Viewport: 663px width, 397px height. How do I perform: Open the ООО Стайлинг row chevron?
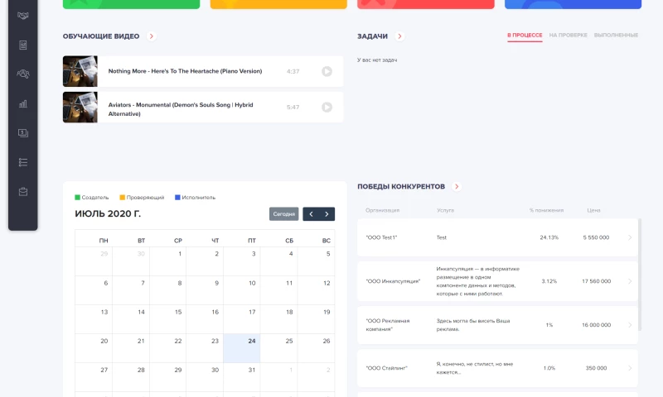point(630,368)
